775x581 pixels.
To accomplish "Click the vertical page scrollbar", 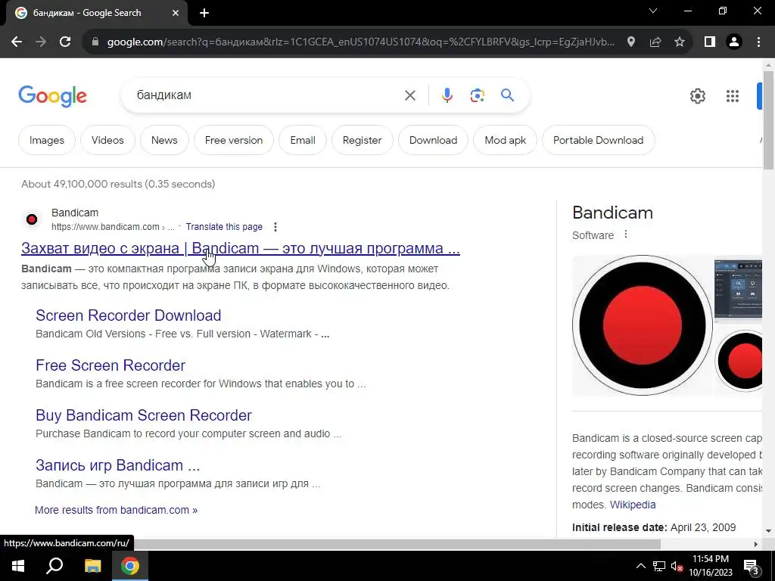I will click(x=768, y=120).
